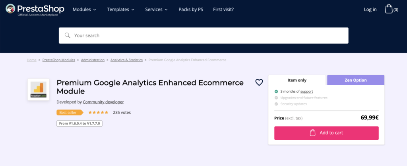Open PrestaShop Modules breadcrumb link

[x=59, y=60]
